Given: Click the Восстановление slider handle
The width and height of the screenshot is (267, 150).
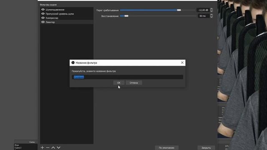Looking at the screenshot, I should point(126,16).
